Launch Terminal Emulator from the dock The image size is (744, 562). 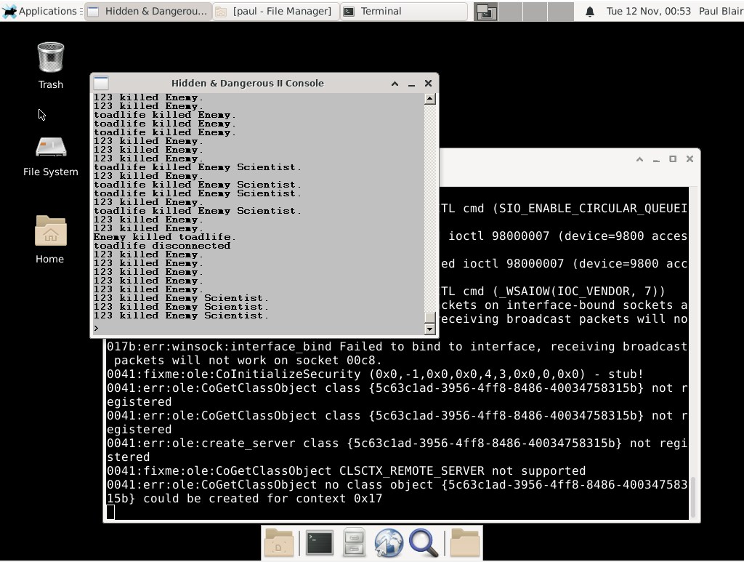[319, 543]
